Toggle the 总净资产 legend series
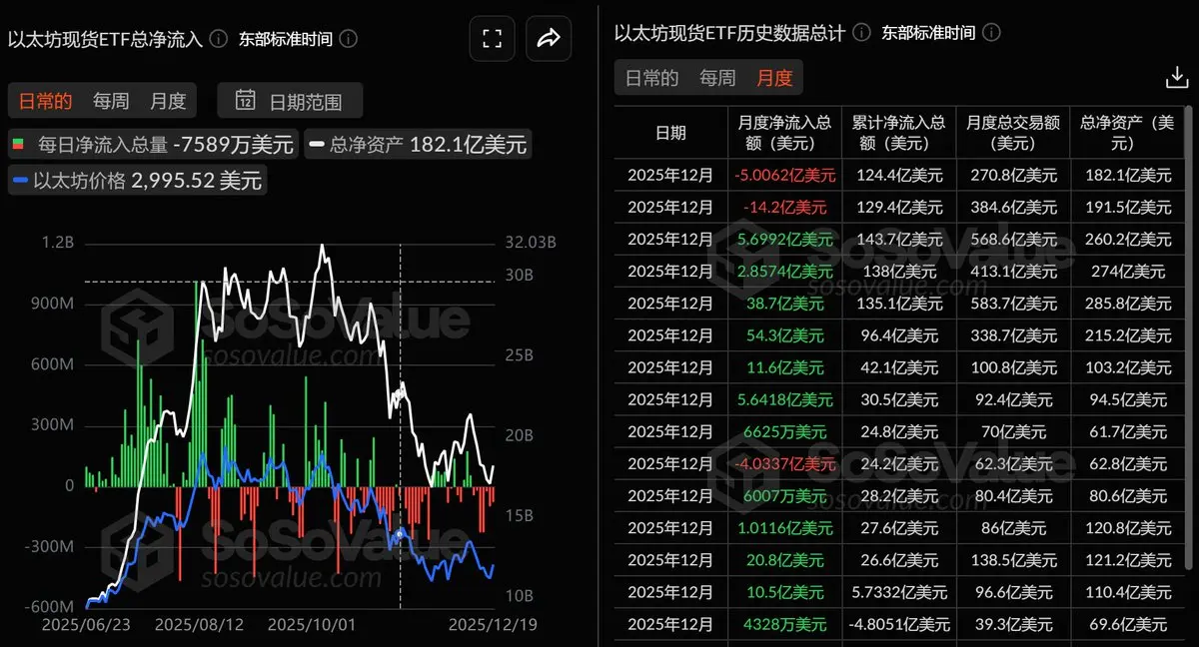The width and height of the screenshot is (1199, 647). click(417, 144)
